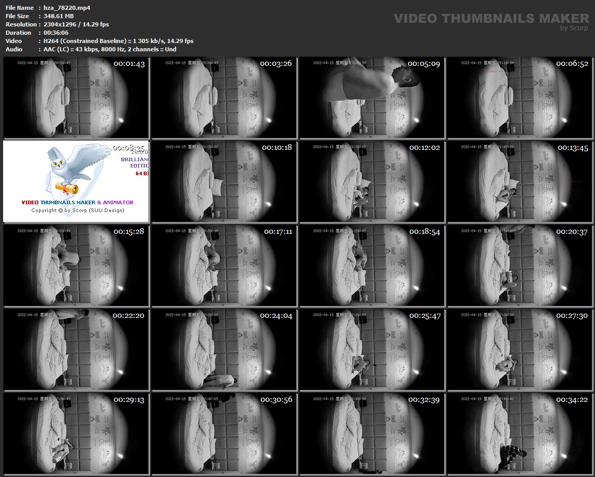Click the VIDEO THUMBNAILS MAKER watermark title
The height and width of the screenshot is (477, 595).
(491, 19)
